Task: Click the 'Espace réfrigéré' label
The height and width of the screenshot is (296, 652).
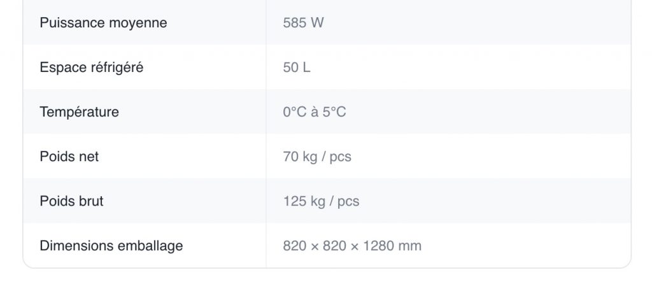Action: click(91, 67)
